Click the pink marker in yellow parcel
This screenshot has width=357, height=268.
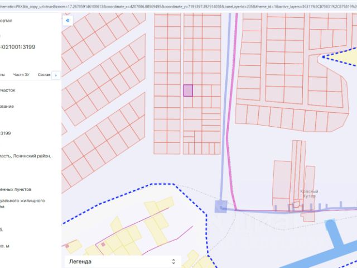(103, 245)
